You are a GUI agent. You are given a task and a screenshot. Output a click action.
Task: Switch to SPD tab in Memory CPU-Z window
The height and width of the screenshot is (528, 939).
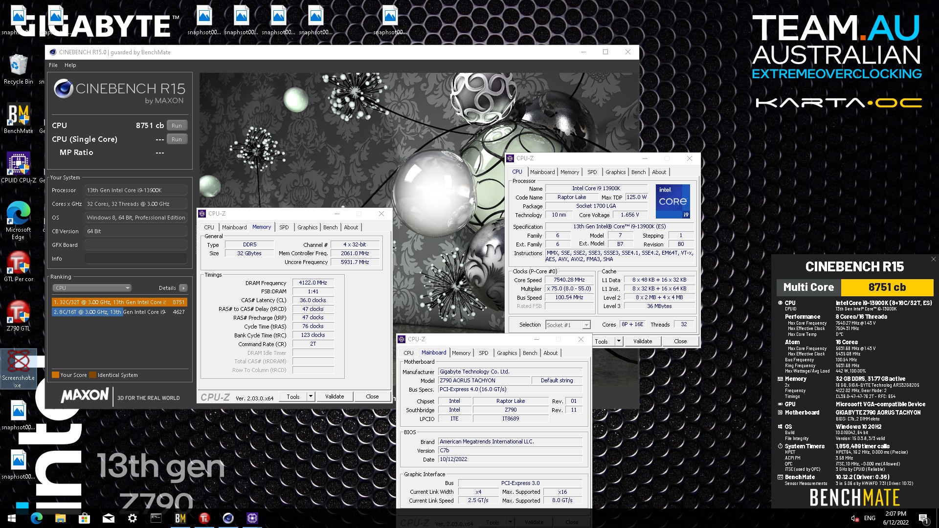pyautogui.click(x=284, y=227)
